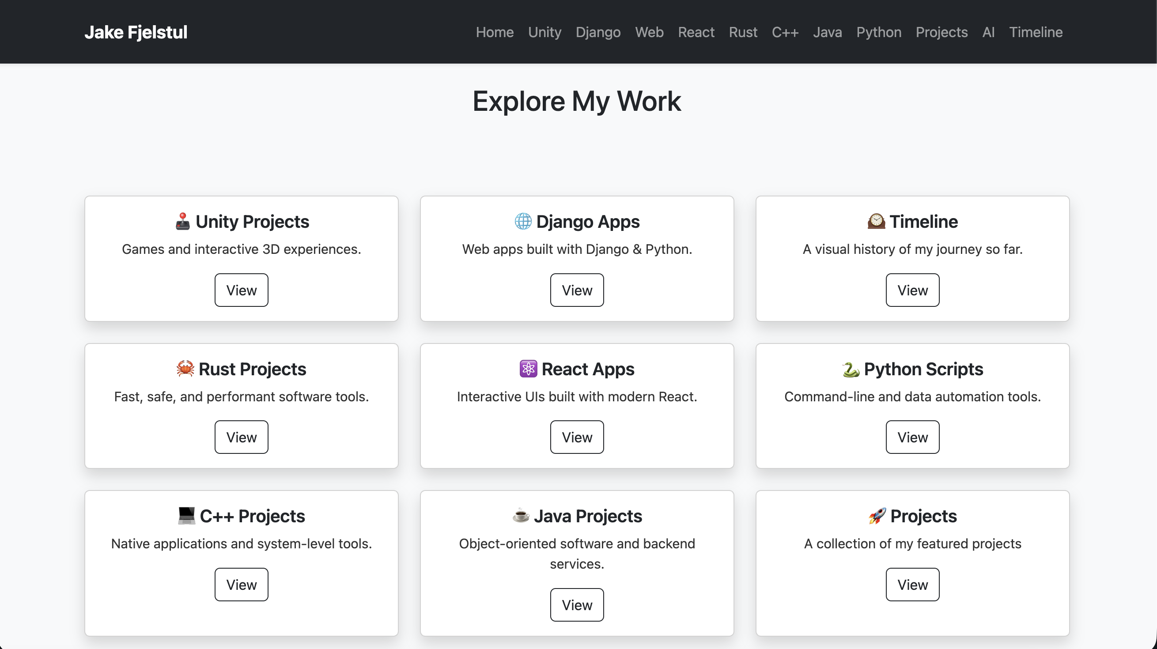Open the Jake Fjelstul brand link

click(x=136, y=32)
